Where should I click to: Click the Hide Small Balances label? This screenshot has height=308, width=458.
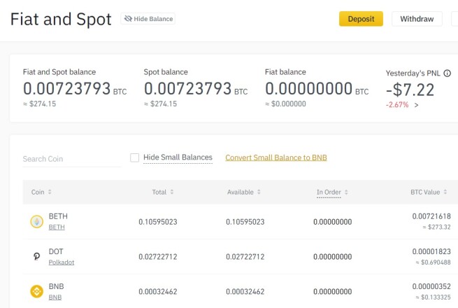(178, 157)
